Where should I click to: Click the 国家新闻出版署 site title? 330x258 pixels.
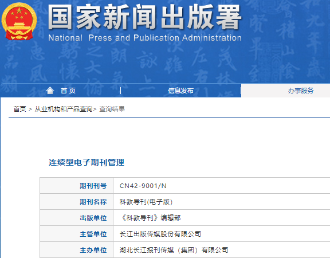pos(145,17)
